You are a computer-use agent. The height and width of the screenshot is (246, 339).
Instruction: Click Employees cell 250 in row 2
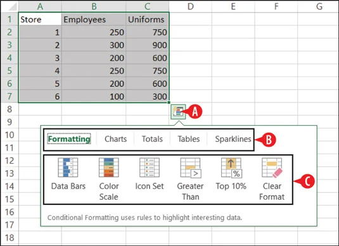pos(94,32)
